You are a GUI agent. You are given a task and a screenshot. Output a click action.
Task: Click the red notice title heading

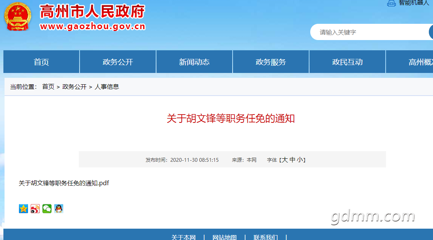point(231,118)
